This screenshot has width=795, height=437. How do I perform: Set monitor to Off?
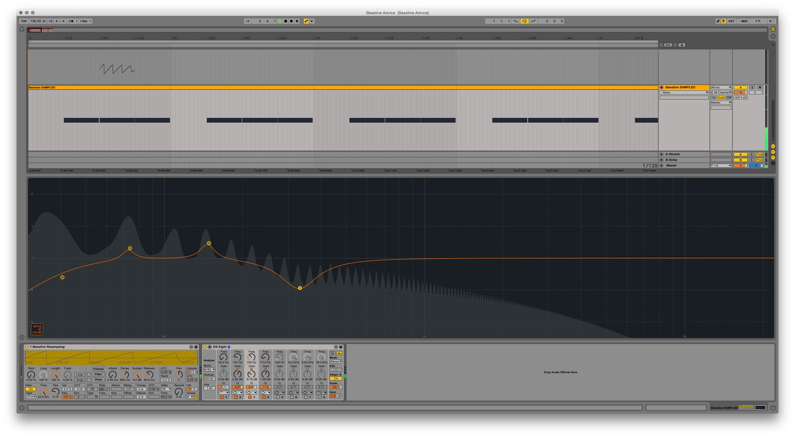tap(728, 97)
